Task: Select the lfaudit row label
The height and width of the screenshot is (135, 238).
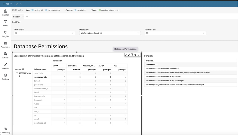Action: coord(37,92)
